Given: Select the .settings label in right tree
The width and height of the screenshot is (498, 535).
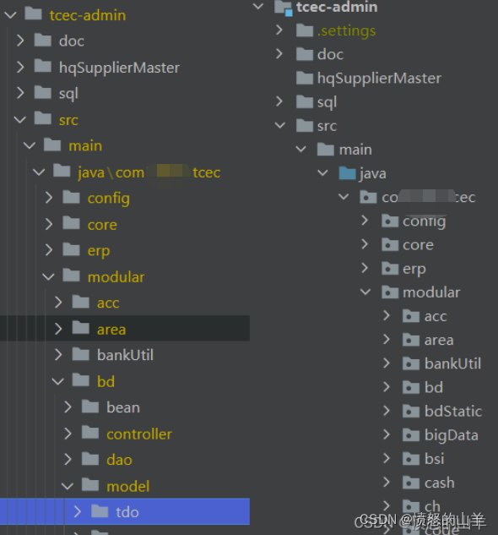Looking at the screenshot, I should 346,31.
